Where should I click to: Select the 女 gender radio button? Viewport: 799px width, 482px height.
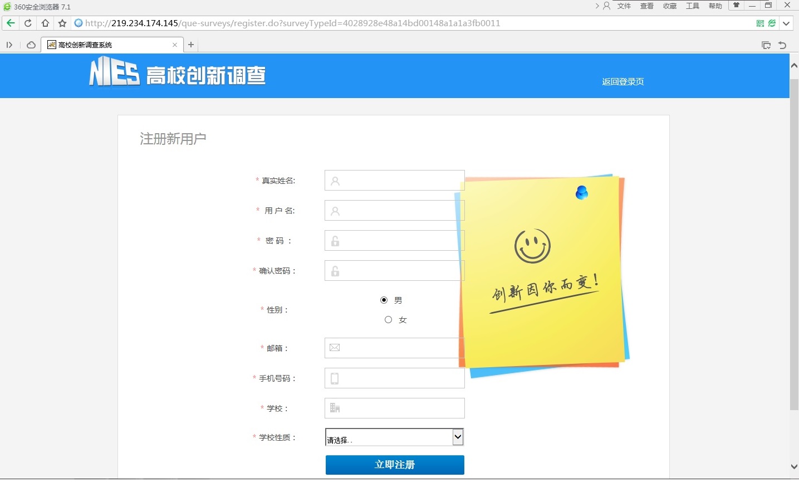click(x=388, y=319)
